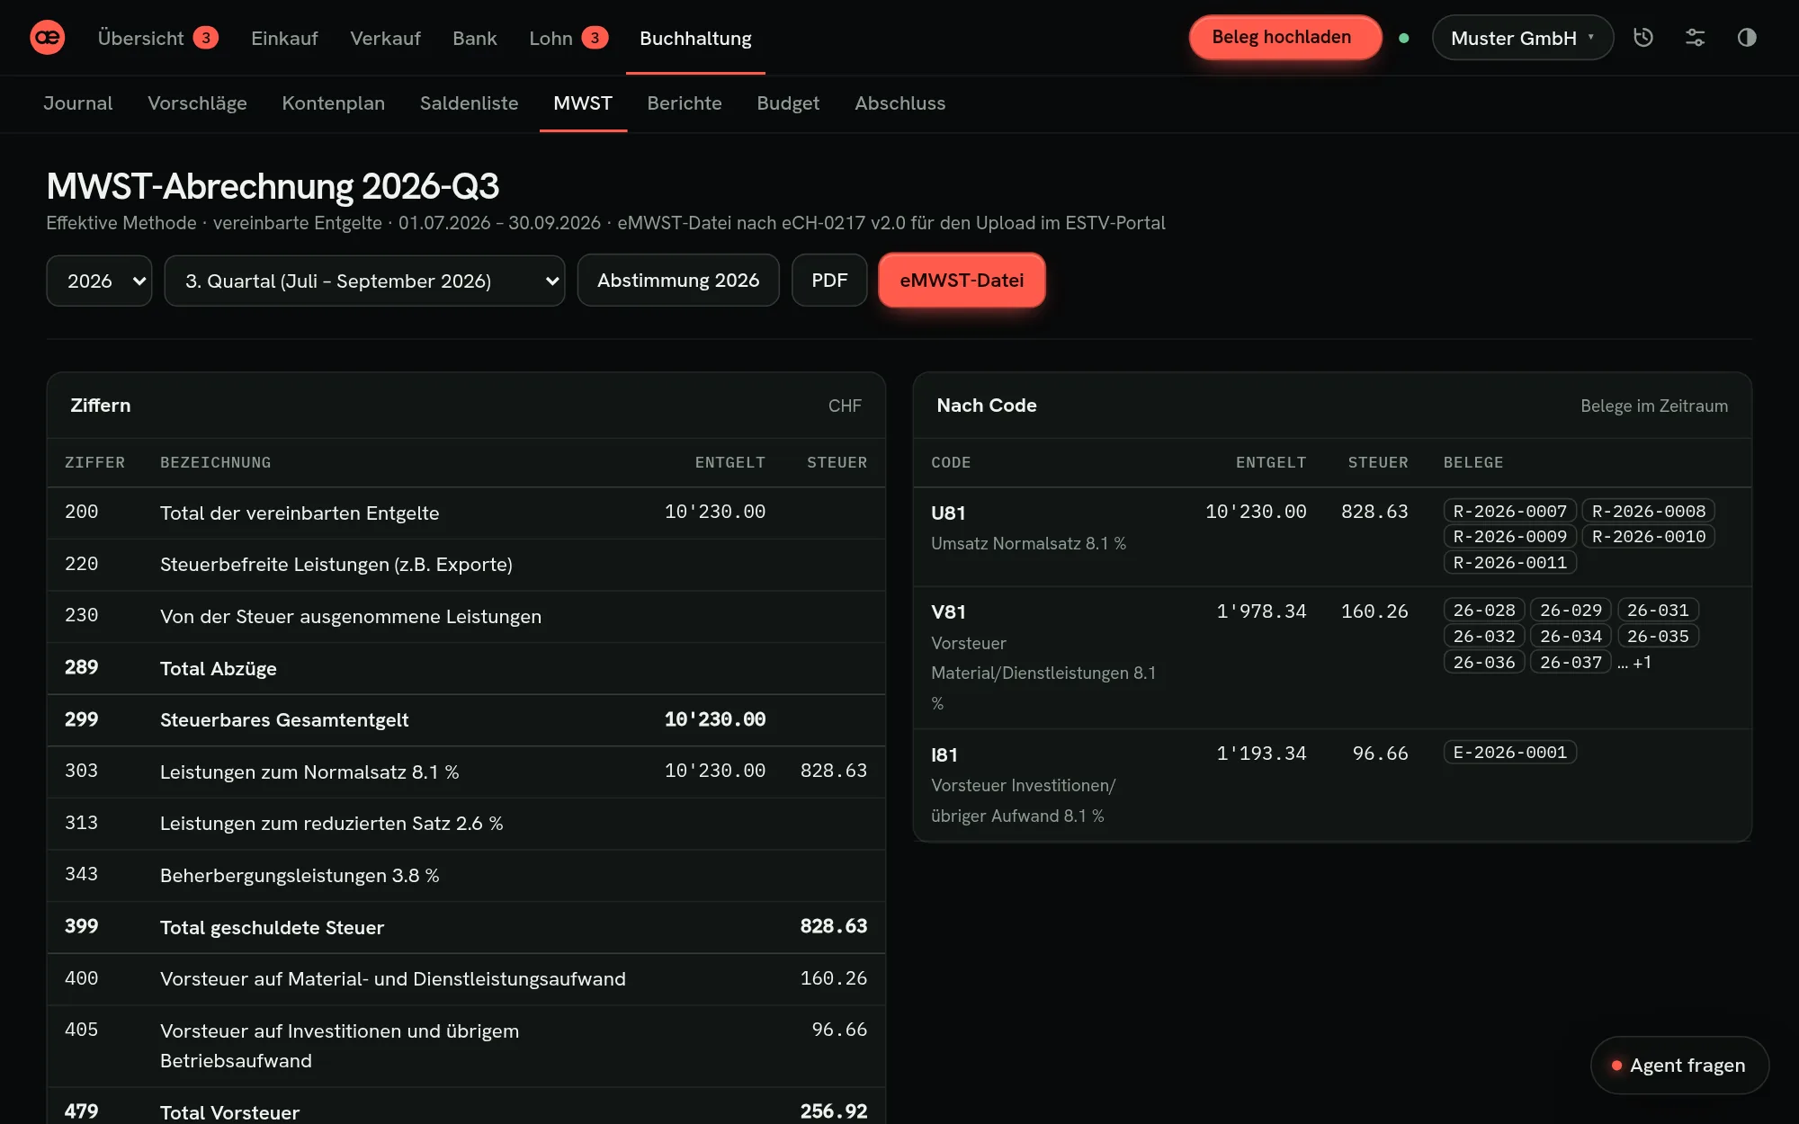The width and height of the screenshot is (1799, 1124).
Task: Open receipt 26-034
Action: pos(1571,637)
